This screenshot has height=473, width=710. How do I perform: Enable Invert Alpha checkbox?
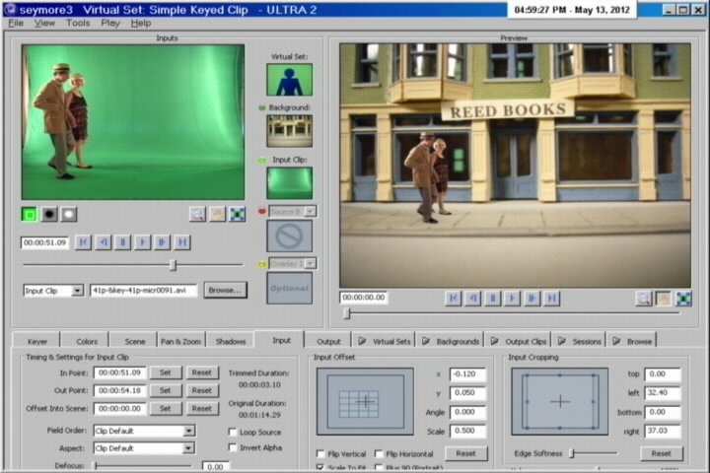click(x=233, y=447)
